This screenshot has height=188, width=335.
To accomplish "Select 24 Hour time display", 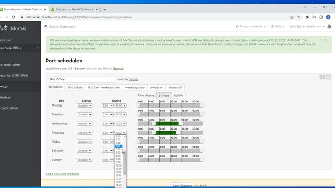I will click(x=163, y=95).
